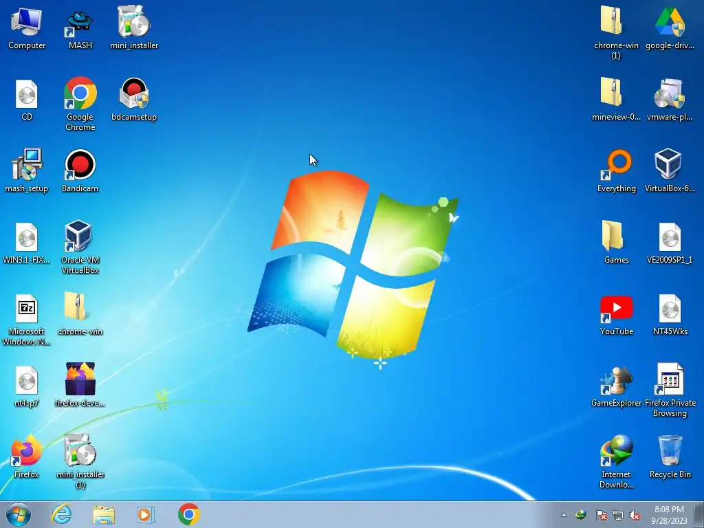Select the firefox-deve... installer icon
Image resolution: width=704 pixels, height=528 pixels.
click(x=80, y=385)
